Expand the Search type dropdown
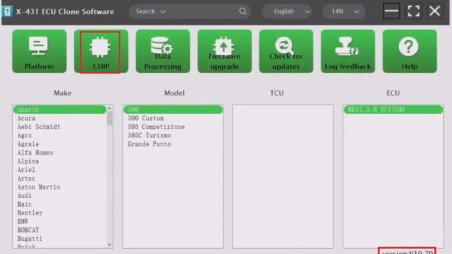The width and height of the screenshot is (452, 254). (x=151, y=11)
